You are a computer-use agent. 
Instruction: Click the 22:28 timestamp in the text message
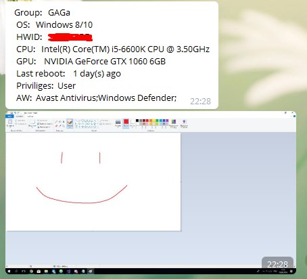[x=200, y=102]
